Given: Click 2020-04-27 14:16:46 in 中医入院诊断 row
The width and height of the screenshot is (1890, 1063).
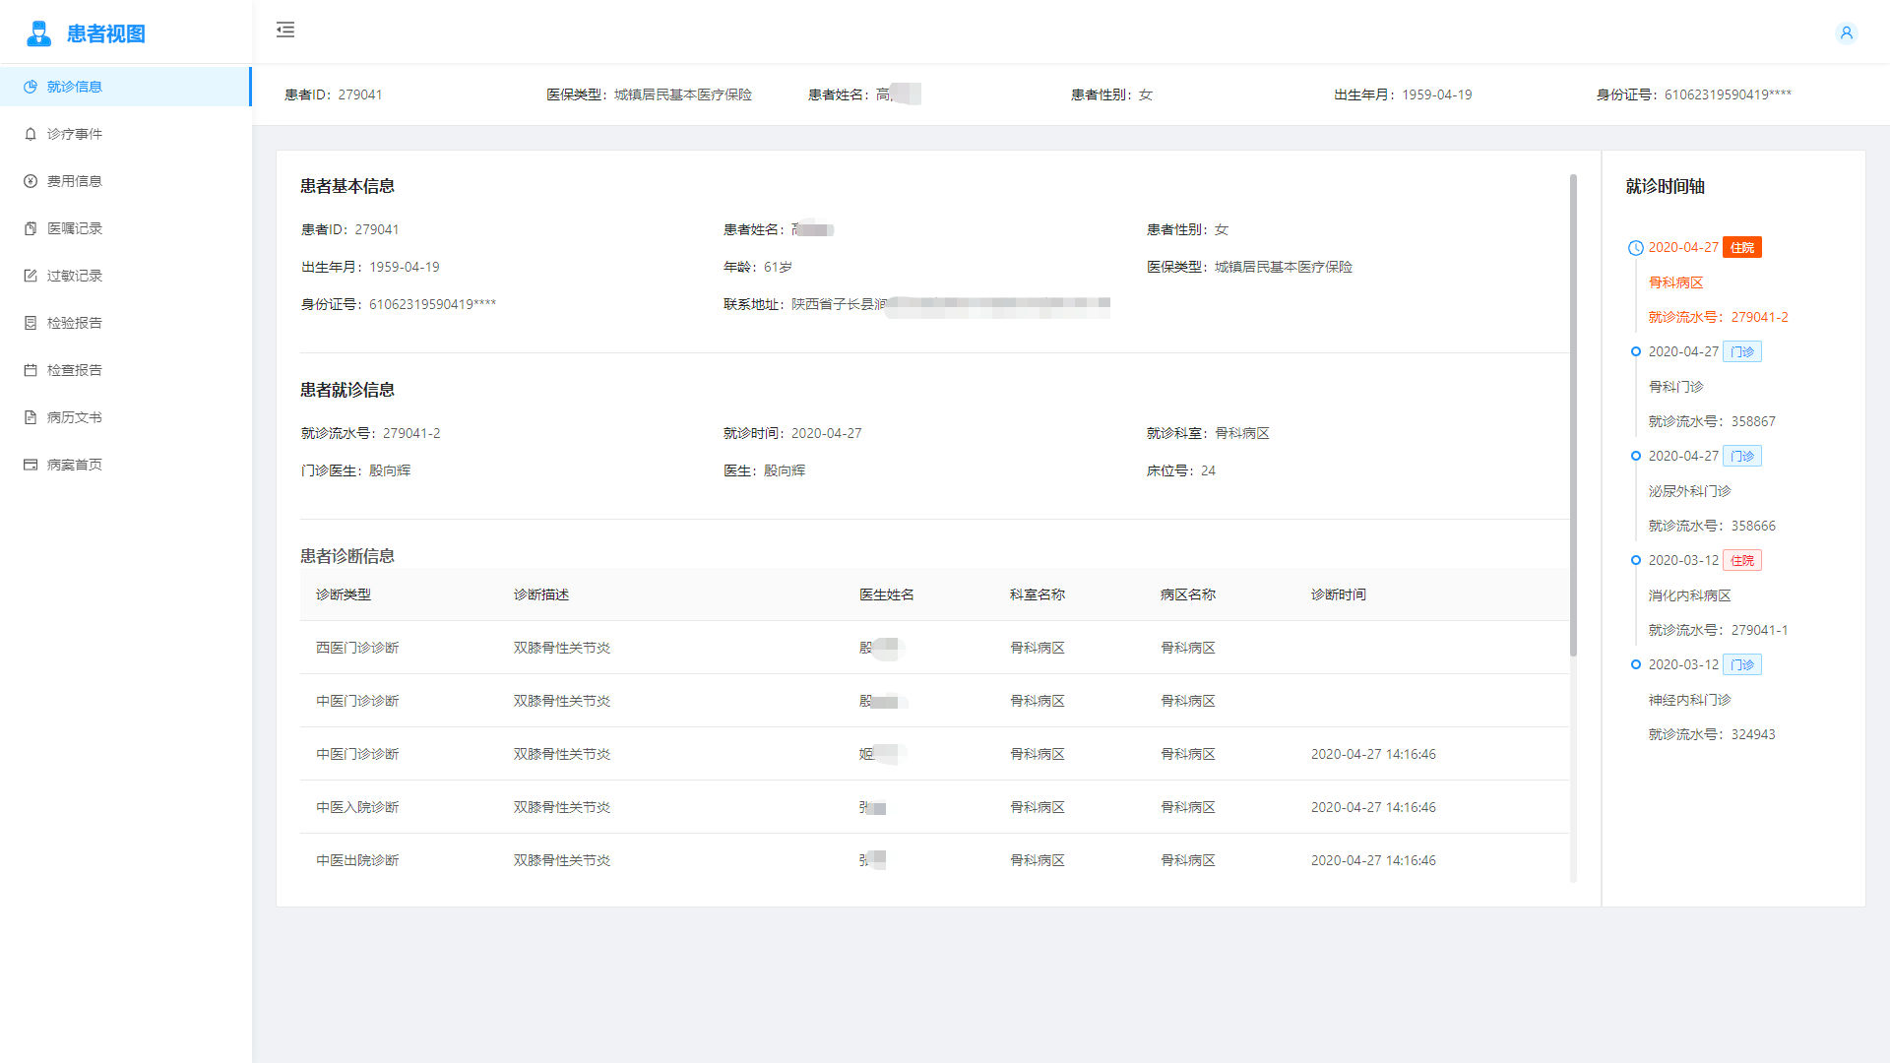Looking at the screenshot, I should point(1373,807).
